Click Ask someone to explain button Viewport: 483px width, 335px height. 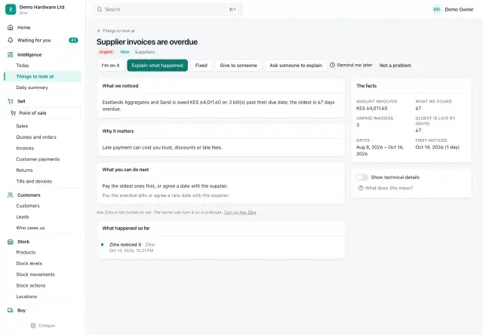click(x=296, y=66)
